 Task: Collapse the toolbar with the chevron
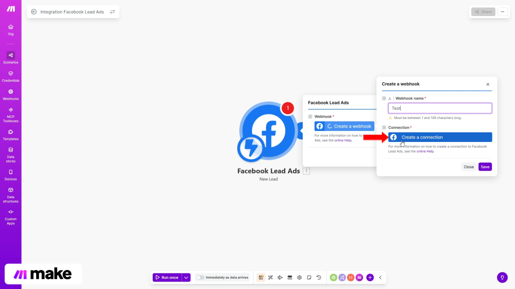[x=380, y=277]
